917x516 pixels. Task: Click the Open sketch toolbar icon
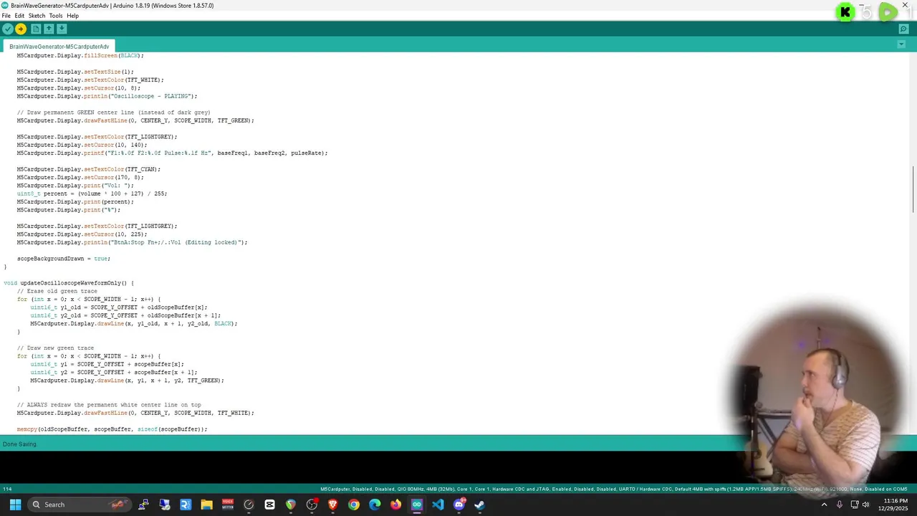pyautogui.click(x=49, y=29)
